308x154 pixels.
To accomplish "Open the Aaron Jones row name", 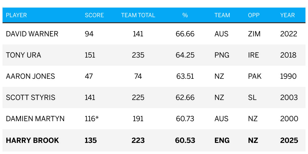I will [31, 76].
